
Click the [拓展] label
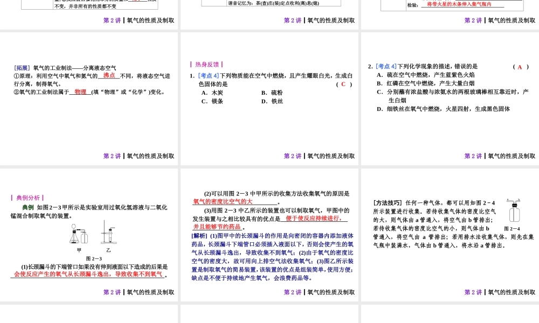click(x=22, y=68)
